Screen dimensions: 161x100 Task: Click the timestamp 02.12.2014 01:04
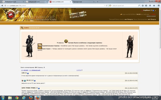[131, 81]
